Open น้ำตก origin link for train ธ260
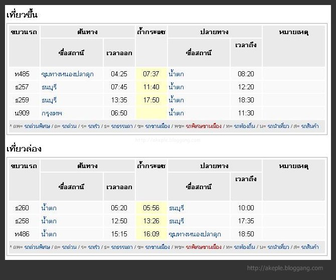336x280 pixels. 49,208
